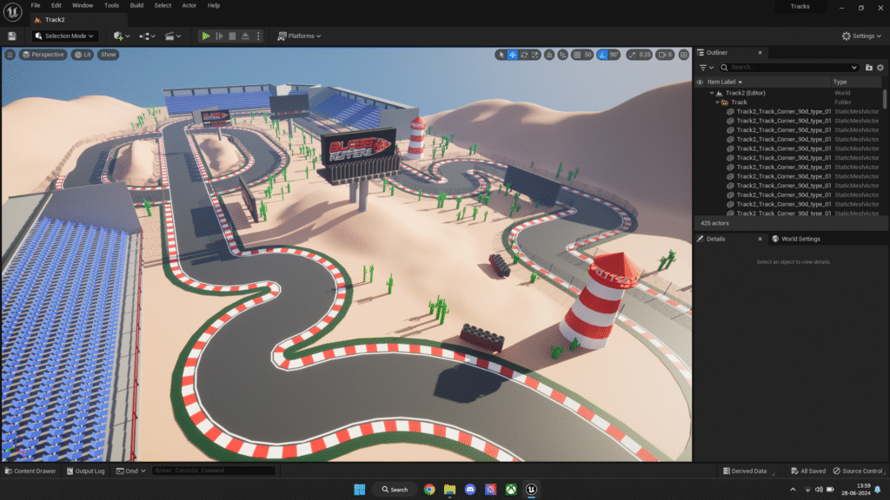The width and height of the screenshot is (890, 500).
Task: Click the Outliner search field
Action: pos(789,68)
